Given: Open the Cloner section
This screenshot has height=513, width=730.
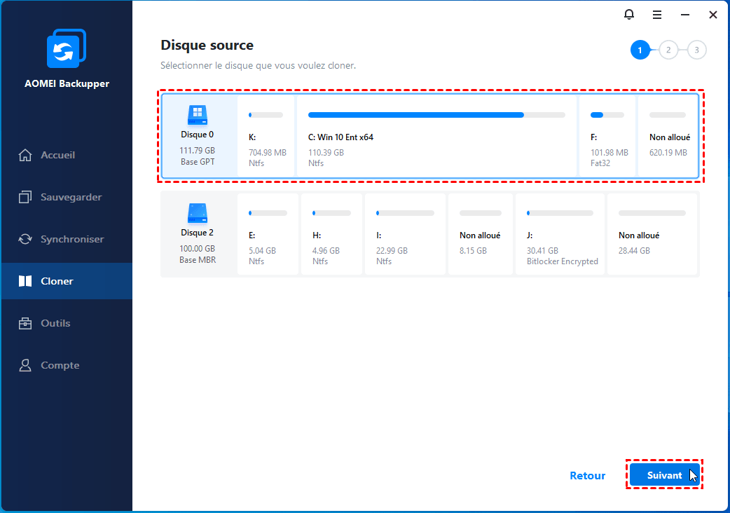Looking at the screenshot, I should pos(67,281).
